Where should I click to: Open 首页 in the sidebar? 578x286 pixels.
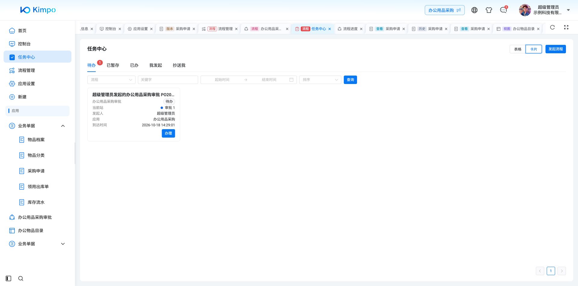click(x=37, y=31)
